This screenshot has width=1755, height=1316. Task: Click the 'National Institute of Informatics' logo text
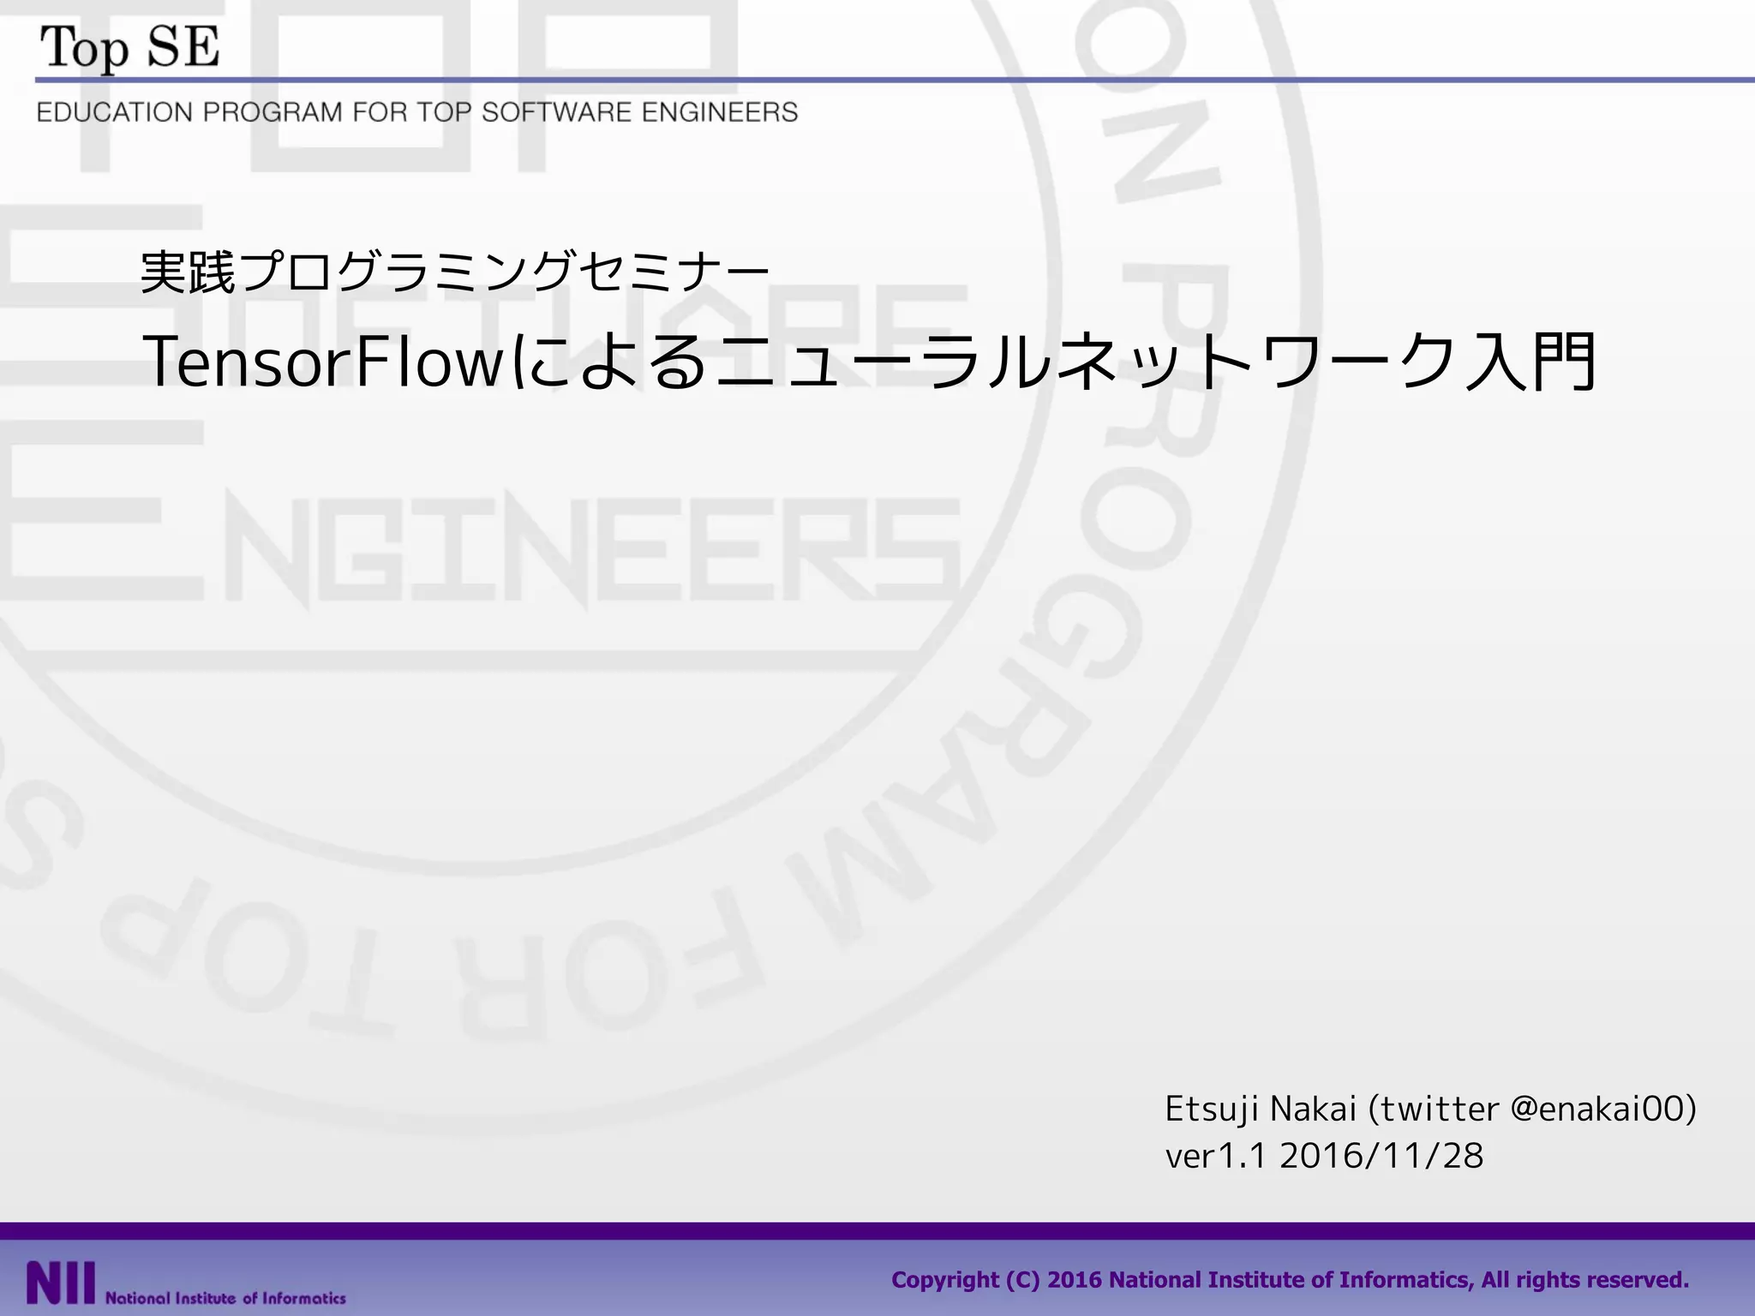click(225, 1298)
